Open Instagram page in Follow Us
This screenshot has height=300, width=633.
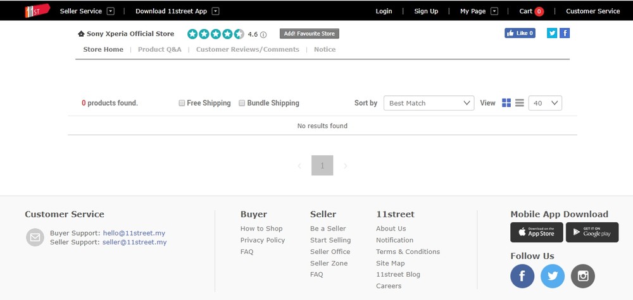pos(582,276)
